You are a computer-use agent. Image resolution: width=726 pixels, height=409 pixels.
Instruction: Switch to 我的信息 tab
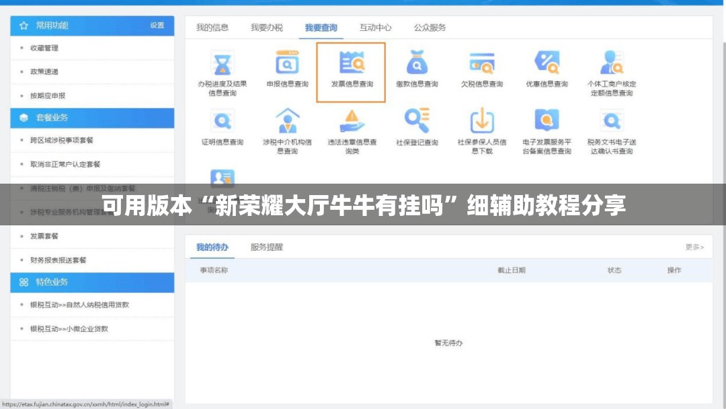[x=212, y=28]
